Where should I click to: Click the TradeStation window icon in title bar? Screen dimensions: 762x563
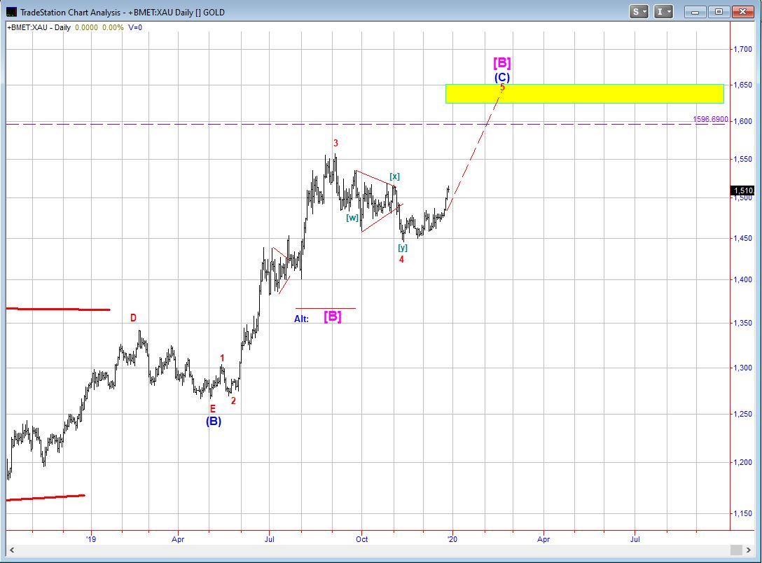point(12,12)
